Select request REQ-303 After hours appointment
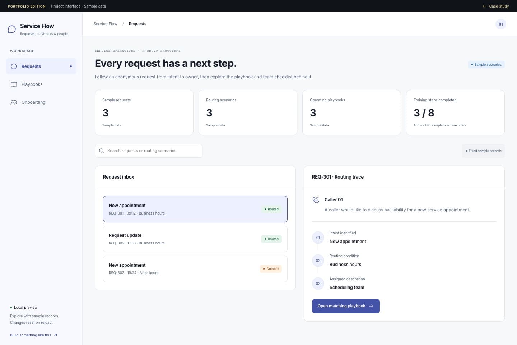 pos(195,269)
